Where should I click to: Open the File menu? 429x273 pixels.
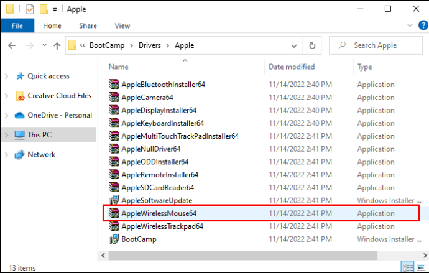pos(17,25)
